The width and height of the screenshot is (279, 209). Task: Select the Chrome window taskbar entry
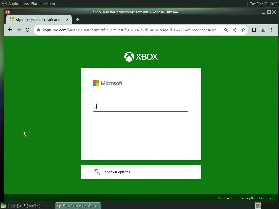pos(78,206)
